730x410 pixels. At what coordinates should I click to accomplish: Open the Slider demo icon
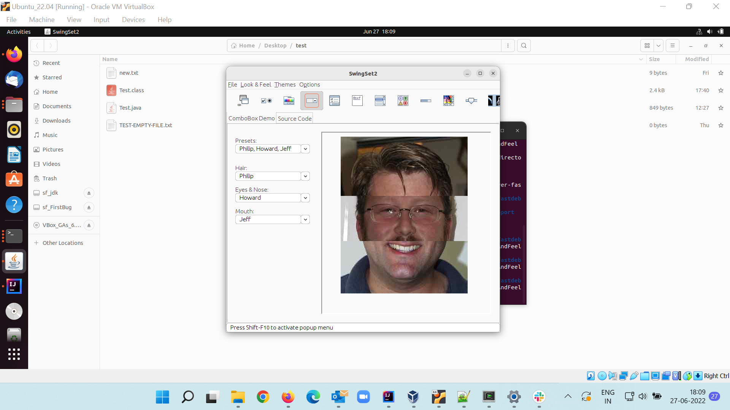pos(471,101)
